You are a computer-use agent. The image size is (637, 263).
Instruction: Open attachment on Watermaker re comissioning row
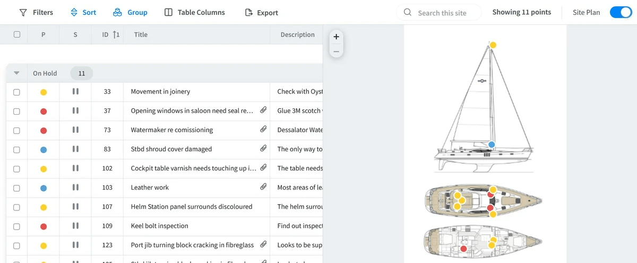pyautogui.click(x=263, y=130)
